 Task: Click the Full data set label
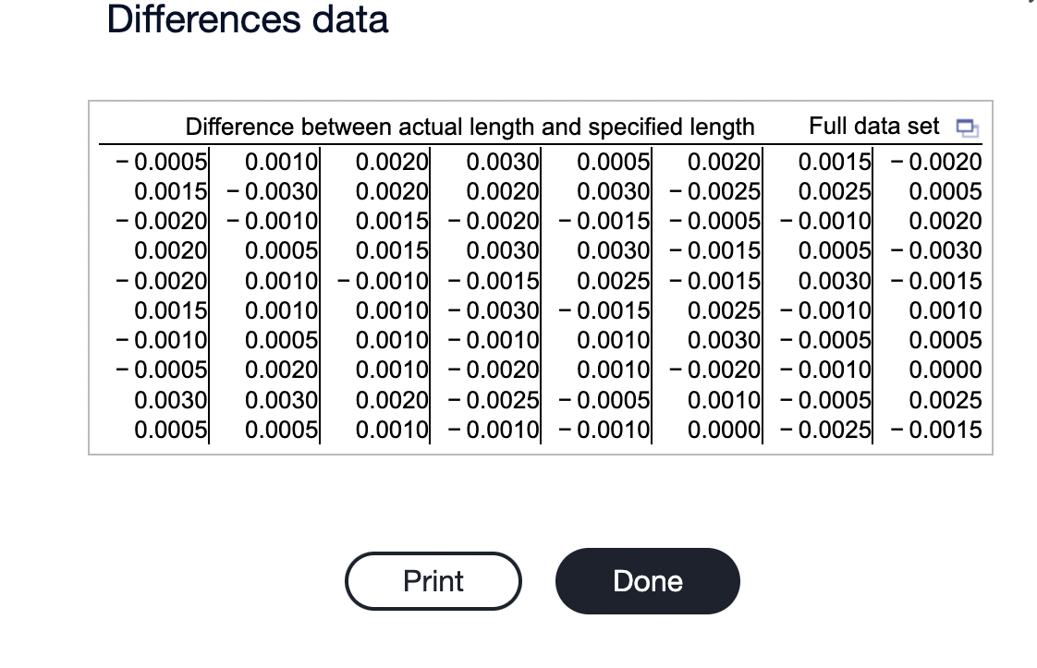[873, 126]
